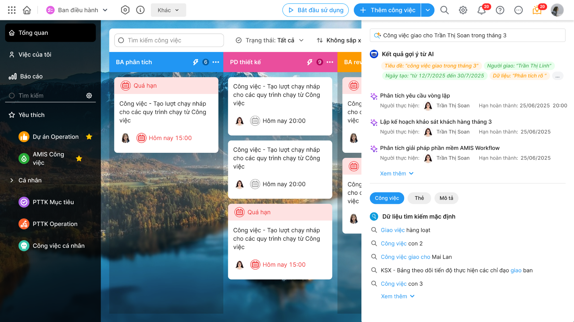Open the three-dot menu on PD thiết kế column
The width and height of the screenshot is (574, 322).
click(330, 62)
